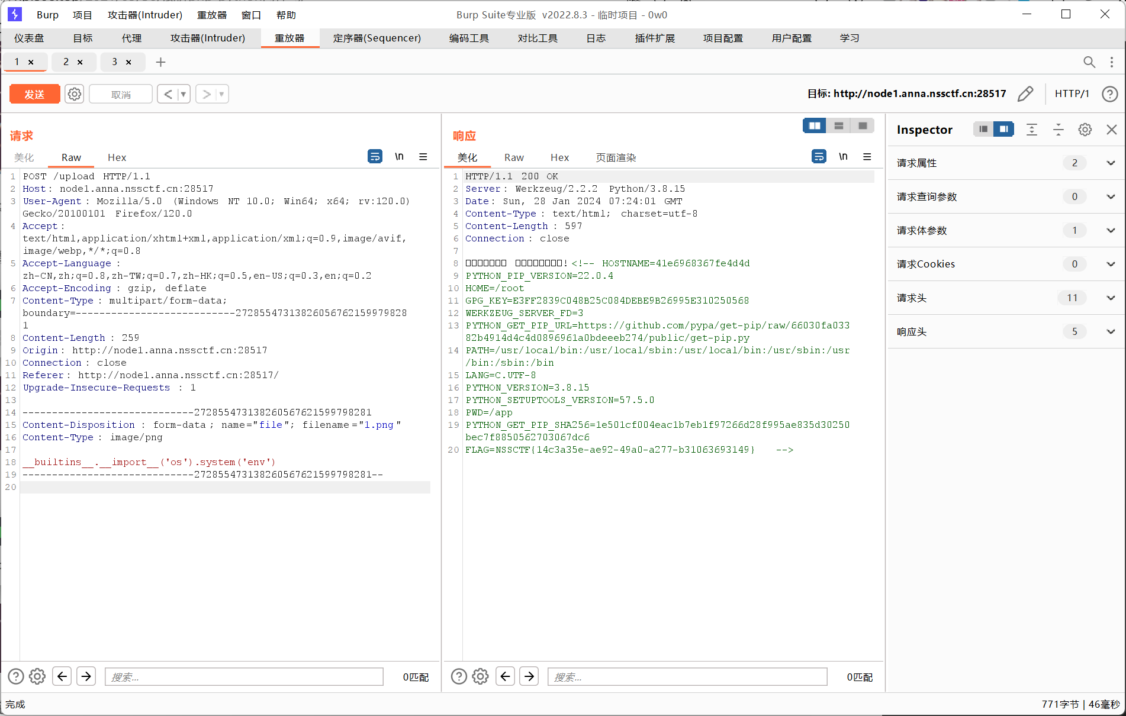Toggle response pane word wrap
This screenshot has height=716, width=1126.
pos(819,156)
